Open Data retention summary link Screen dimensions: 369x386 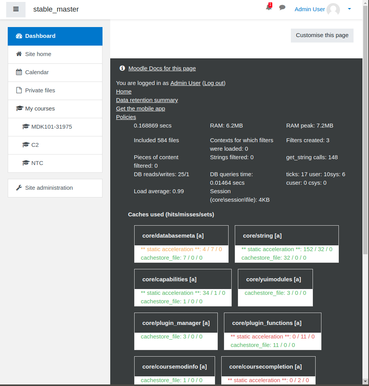(x=147, y=100)
